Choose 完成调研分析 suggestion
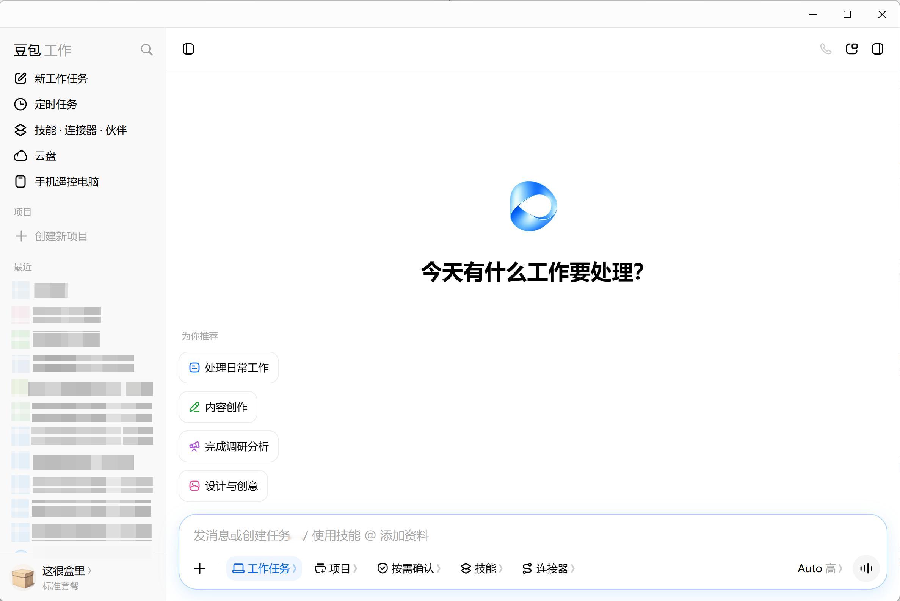The image size is (900, 601). point(229,446)
